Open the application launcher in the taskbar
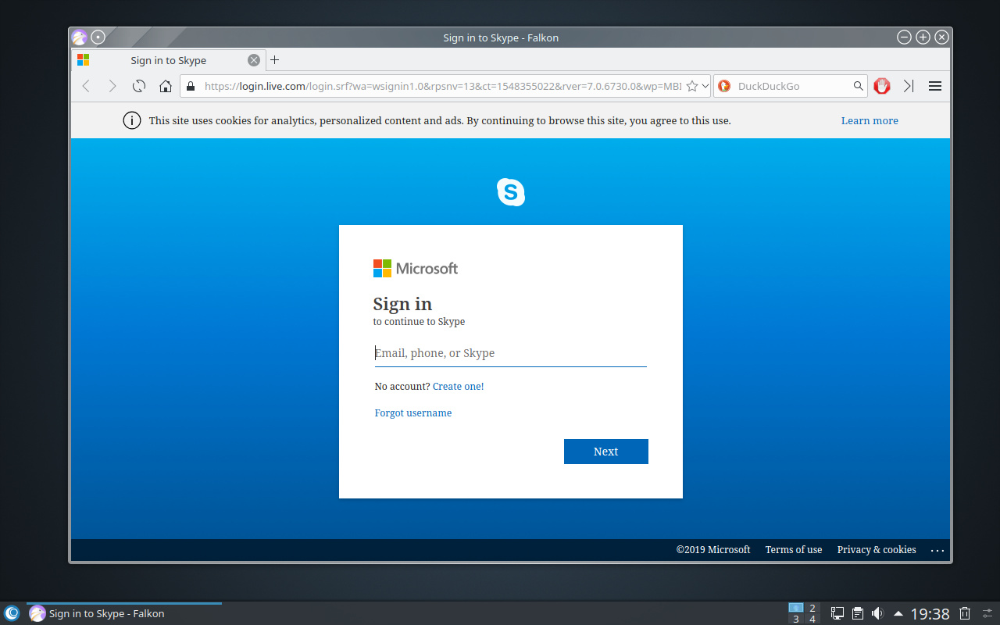Viewport: 1000px width, 625px height. tap(12, 613)
